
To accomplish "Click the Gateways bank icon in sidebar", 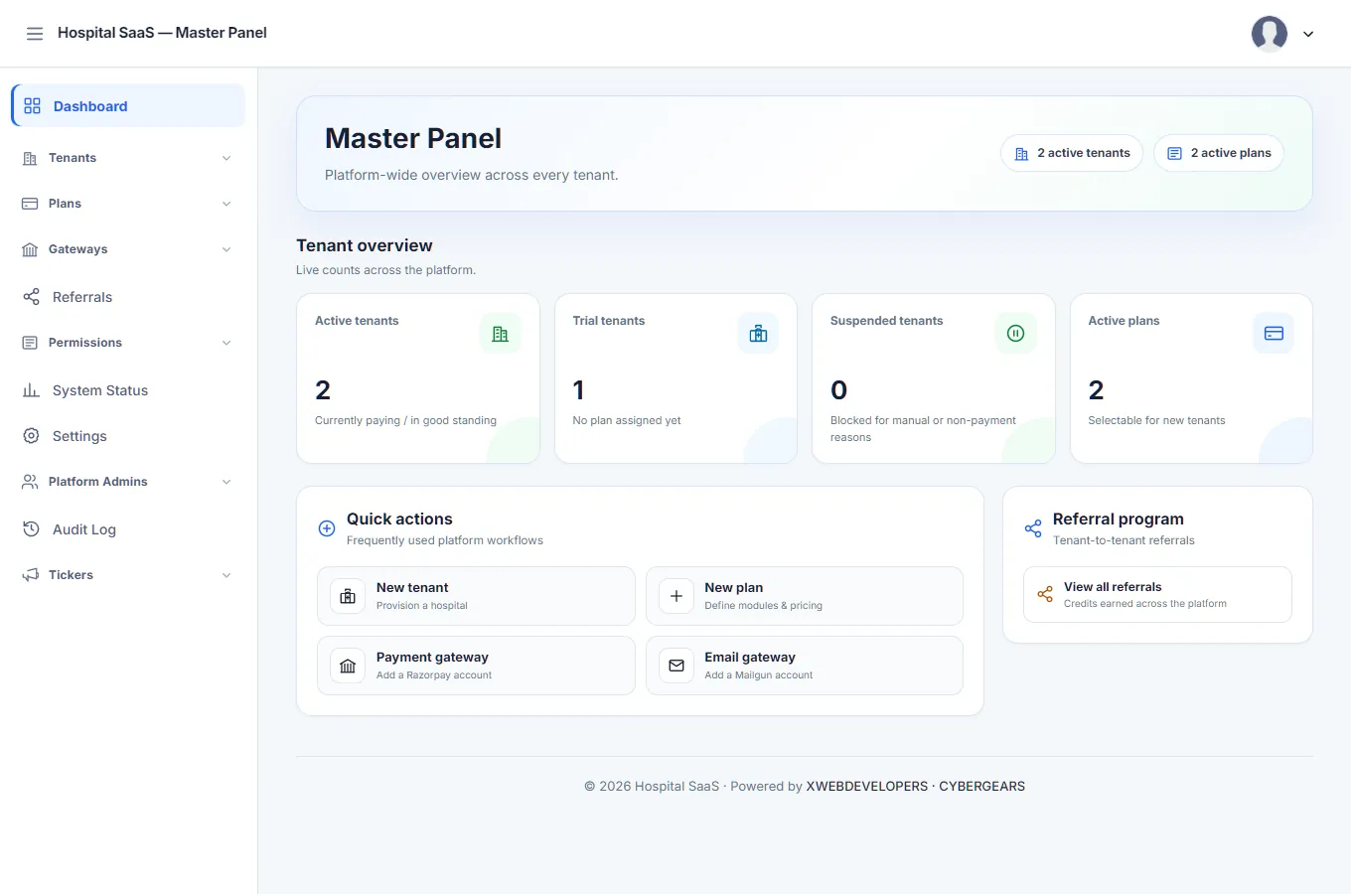I will coord(30,249).
